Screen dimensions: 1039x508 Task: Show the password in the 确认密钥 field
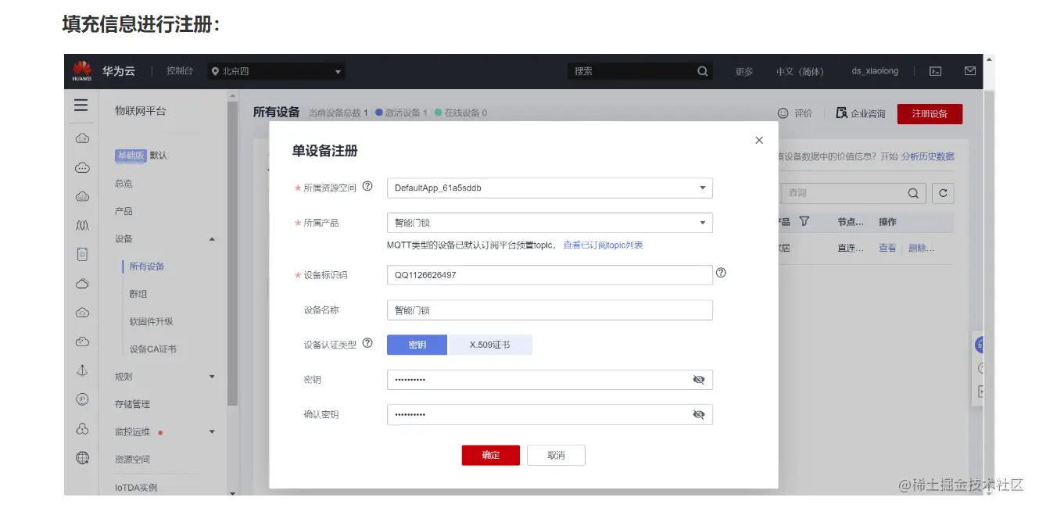click(x=699, y=414)
